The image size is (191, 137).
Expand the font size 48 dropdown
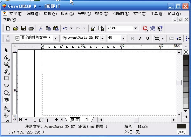click(x=123, y=38)
